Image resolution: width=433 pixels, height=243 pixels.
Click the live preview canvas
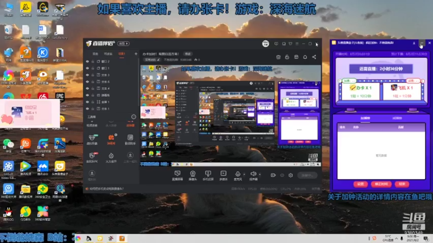[231, 116]
